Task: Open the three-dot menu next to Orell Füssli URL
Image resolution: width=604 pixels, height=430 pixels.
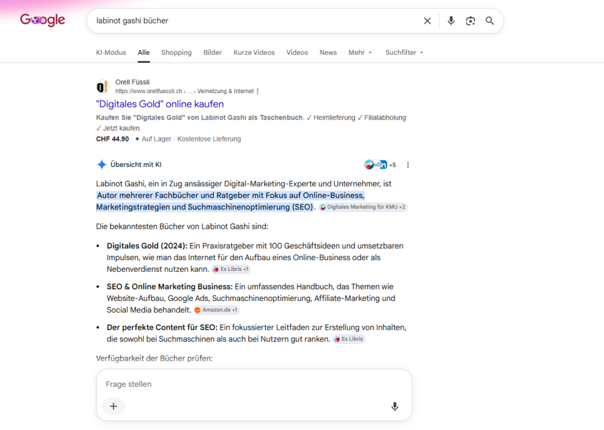Action: pos(258,91)
